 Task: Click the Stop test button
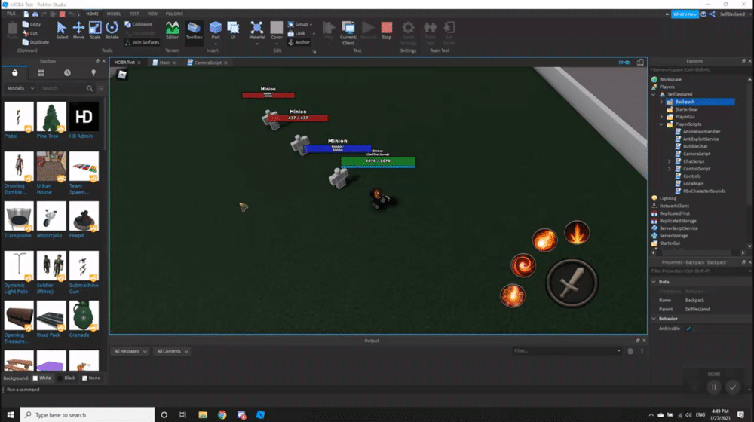point(387,30)
